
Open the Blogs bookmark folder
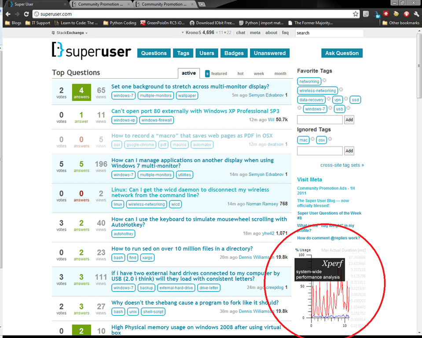coord(13,23)
